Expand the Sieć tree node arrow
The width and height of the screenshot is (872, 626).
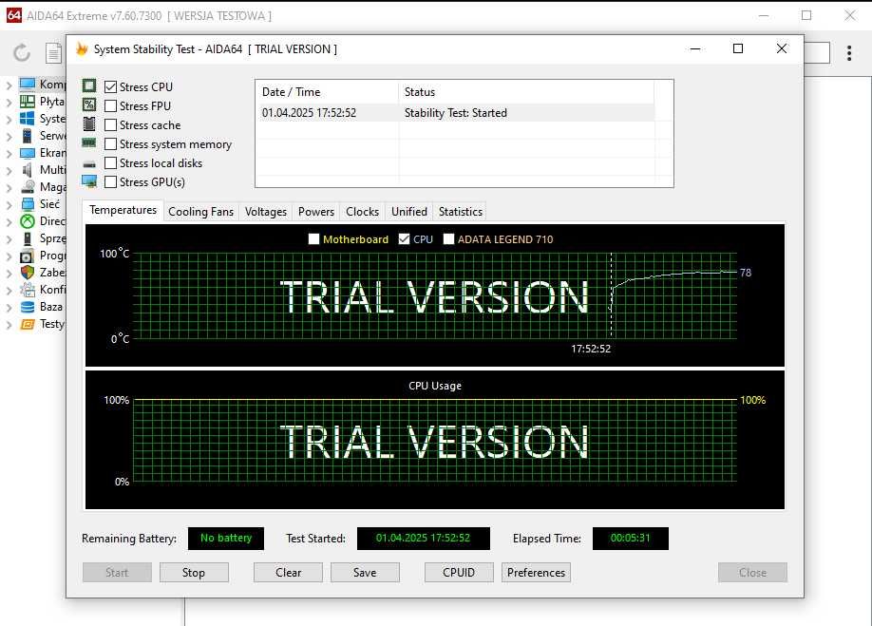point(9,205)
